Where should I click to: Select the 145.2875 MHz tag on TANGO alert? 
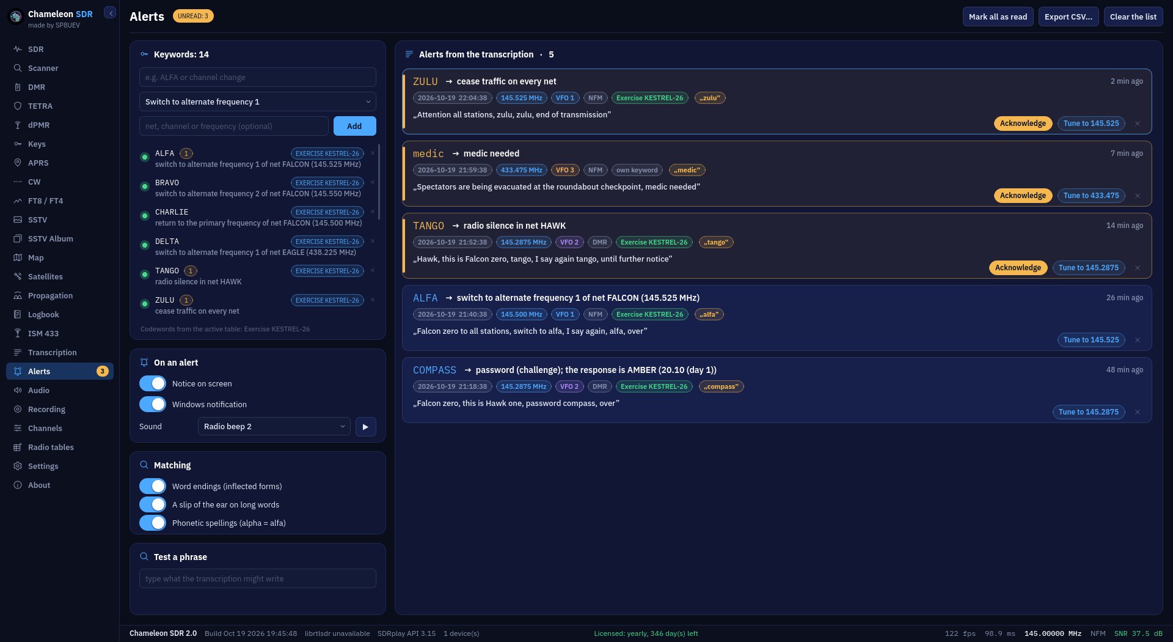click(524, 242)
